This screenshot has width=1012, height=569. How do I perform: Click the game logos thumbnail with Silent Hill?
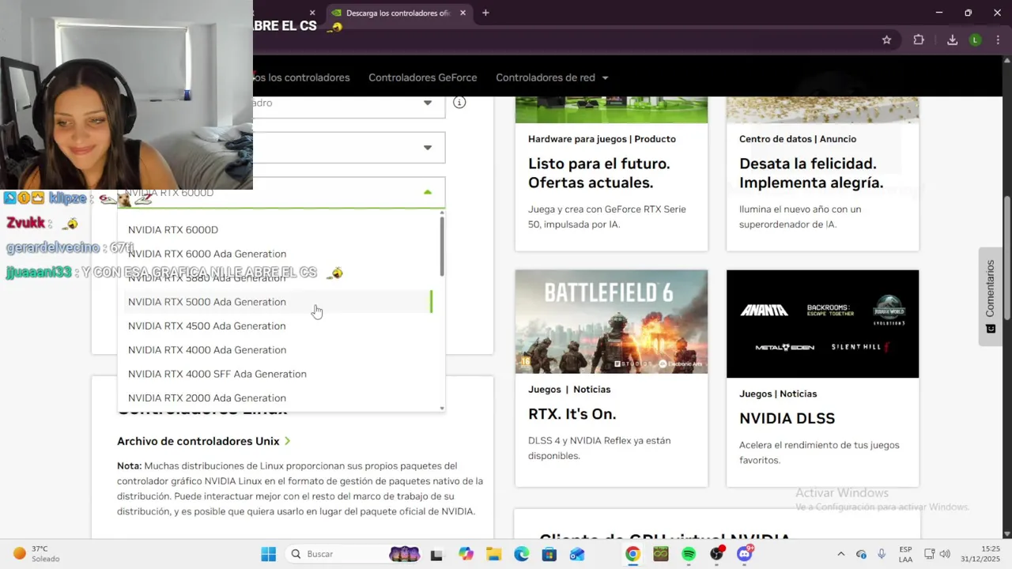coord(822,324)
